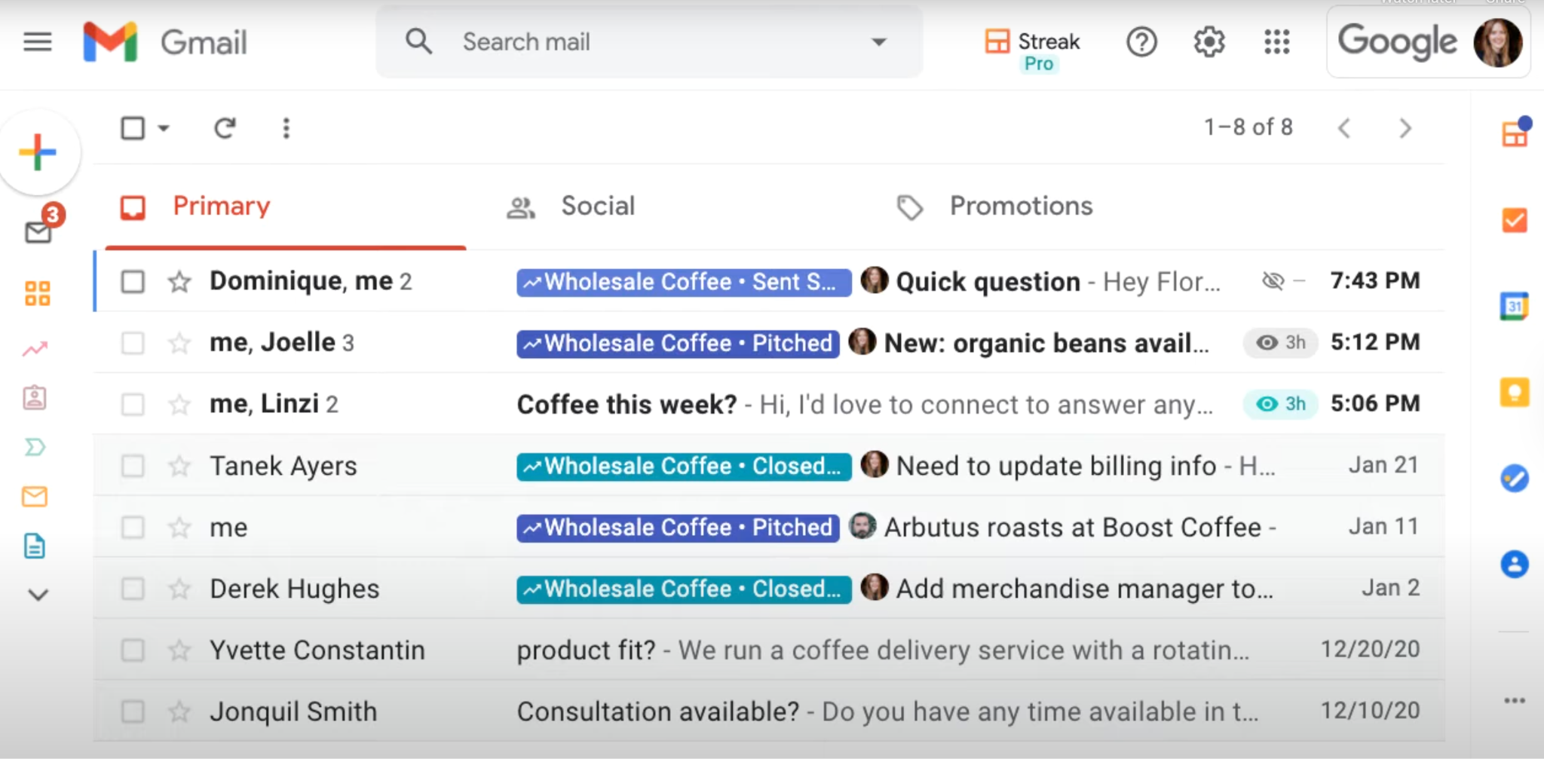
Task: Open Gmail settings gear
Action: click(x=1209, y=42)
